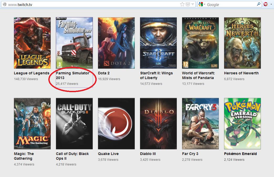Click the Pocket-style shield icon in address bar
Screen dimensions: 274x177
pos(188,4)
